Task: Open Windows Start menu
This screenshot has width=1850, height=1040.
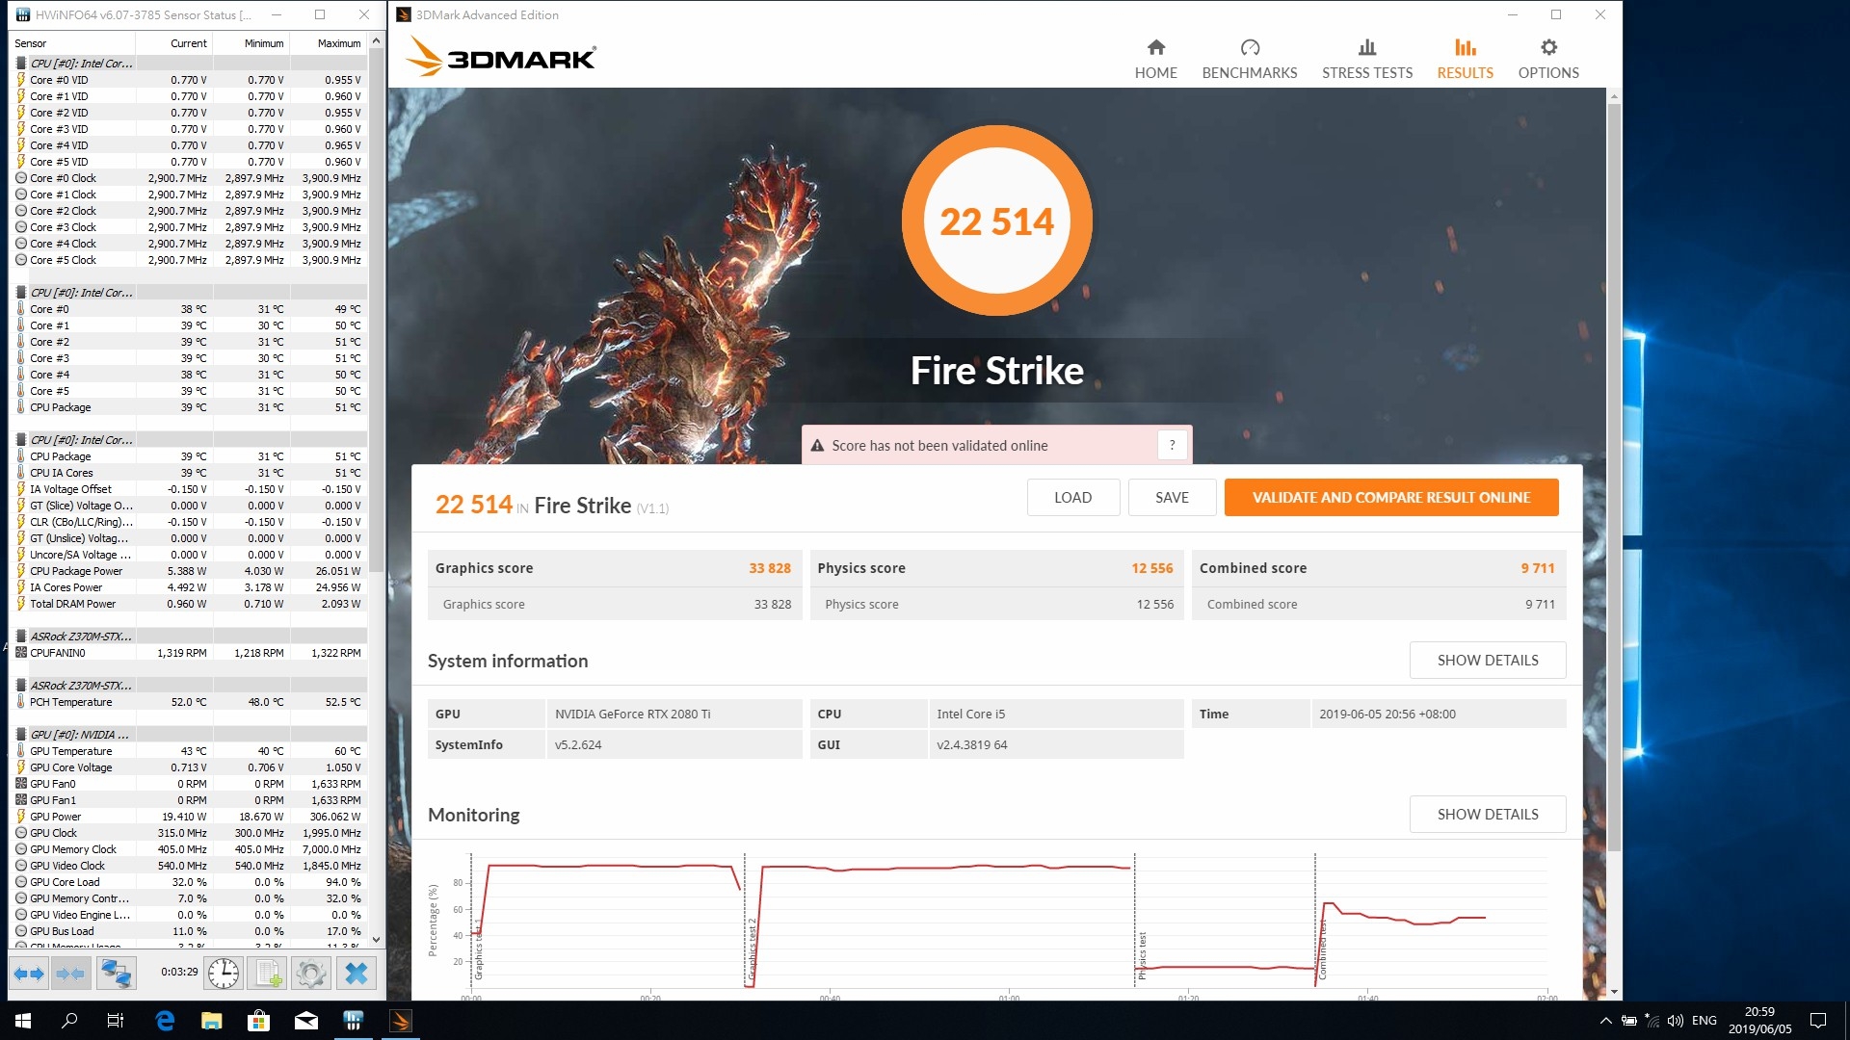Action: click(x=23, y=1021)
